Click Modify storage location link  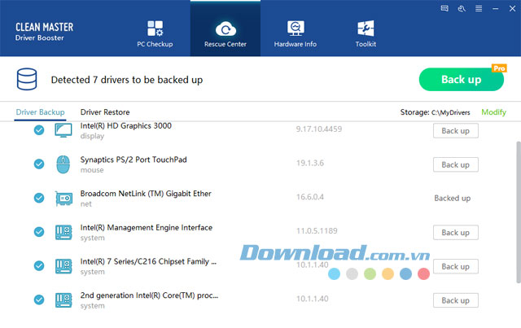(494, 112)
